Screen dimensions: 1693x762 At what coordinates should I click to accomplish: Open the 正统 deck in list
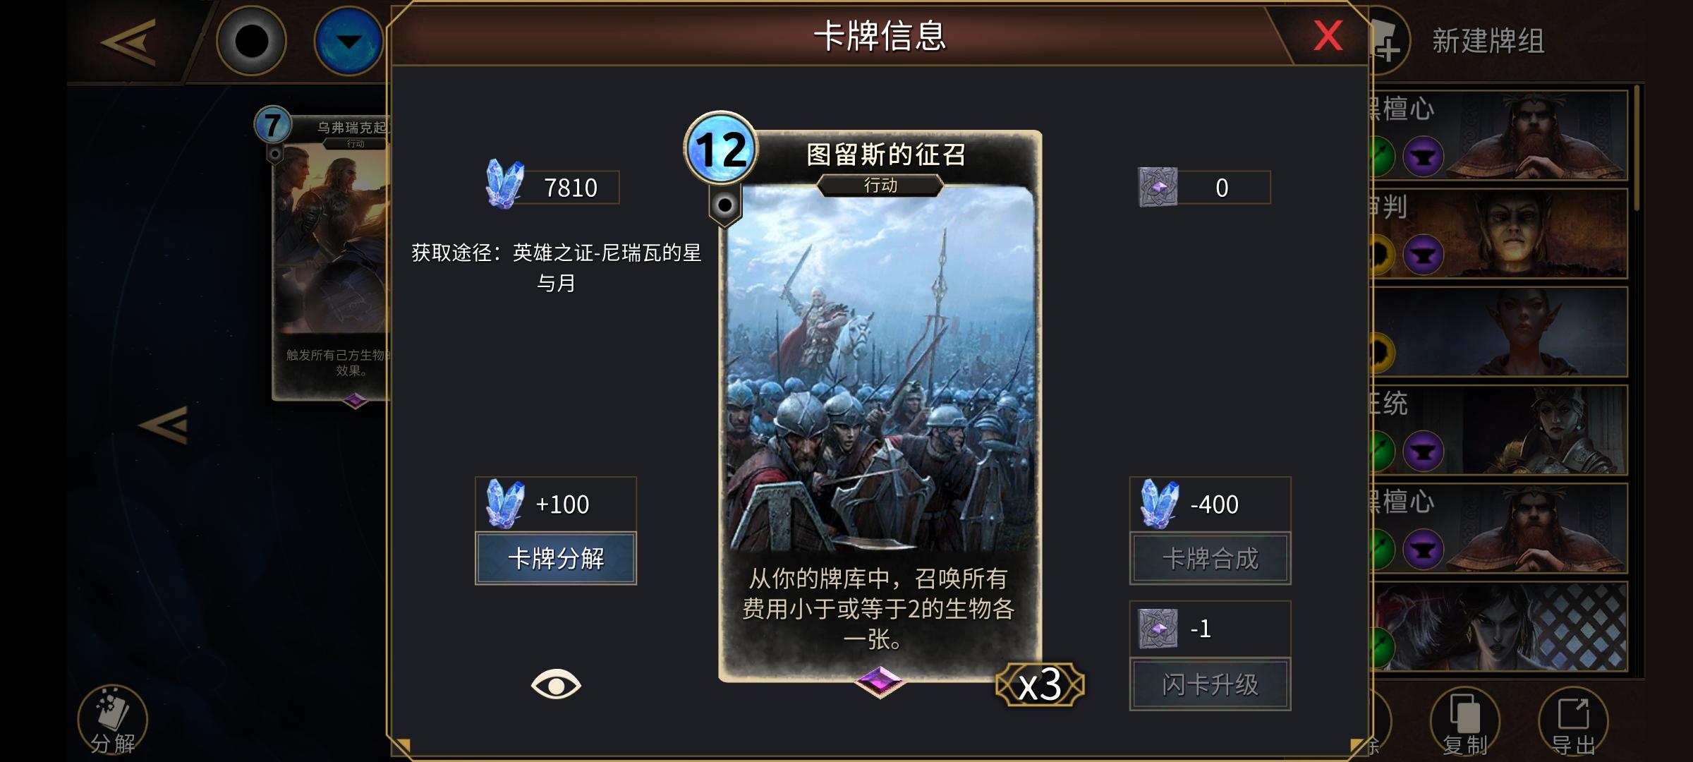point(1498,430)
